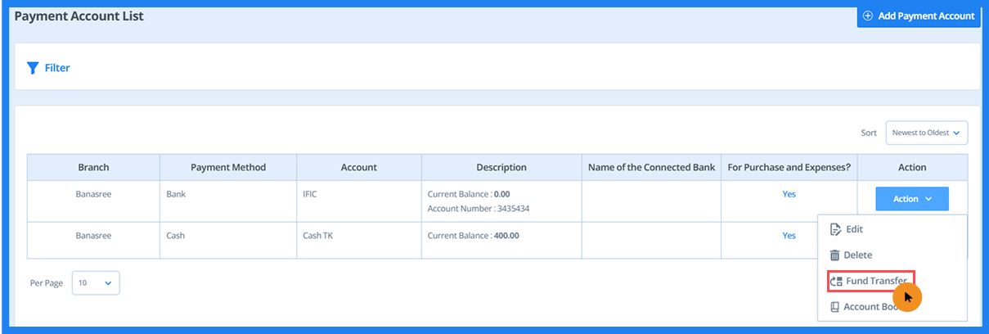Click the Action column header
This screenshot has width=989, height=334.
[x=912, y=167]
